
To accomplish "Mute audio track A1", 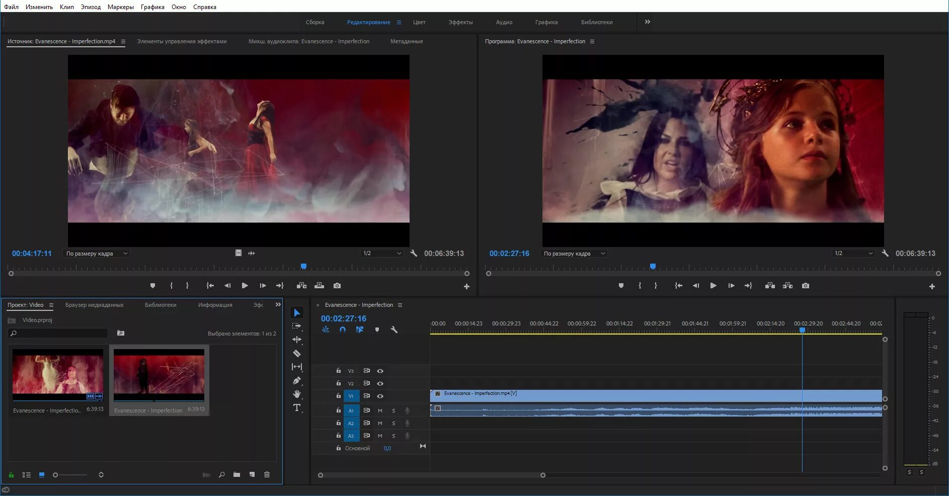I will click(x=380, y=410).
